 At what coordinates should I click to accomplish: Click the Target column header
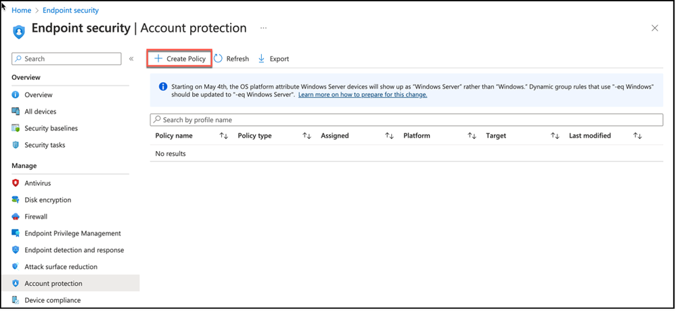click(496, 136)
